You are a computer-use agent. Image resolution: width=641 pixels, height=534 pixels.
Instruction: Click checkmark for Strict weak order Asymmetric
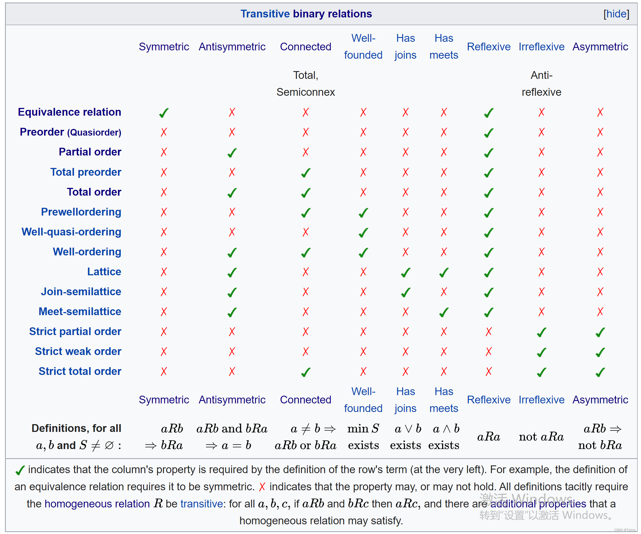(600, 352)
